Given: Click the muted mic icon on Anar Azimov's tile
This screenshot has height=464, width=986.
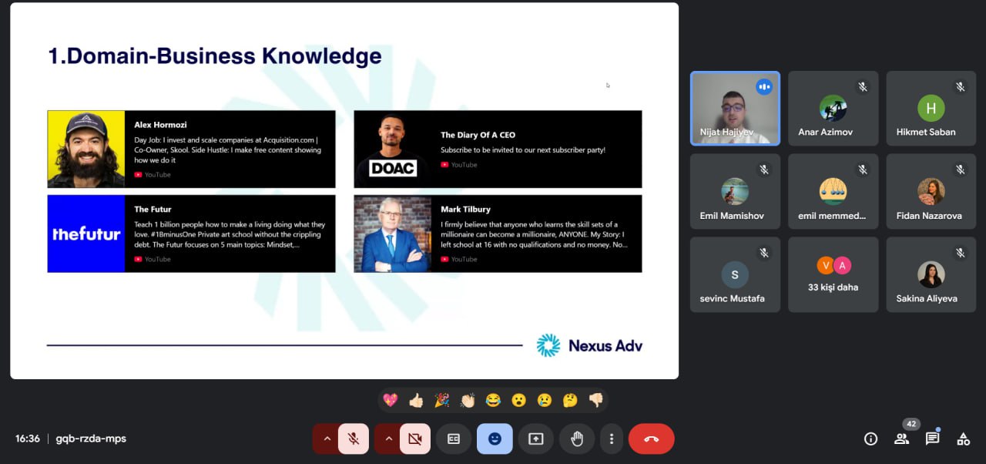Looking at the screenshot, I should tap(863, 87).
